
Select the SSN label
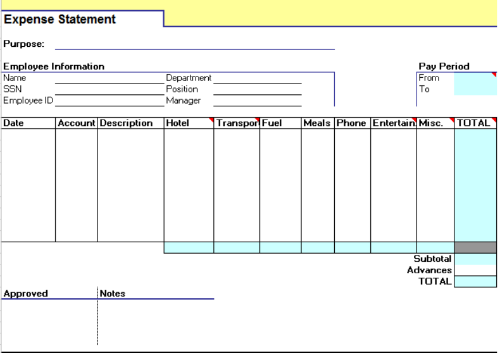tap(13, 89)
